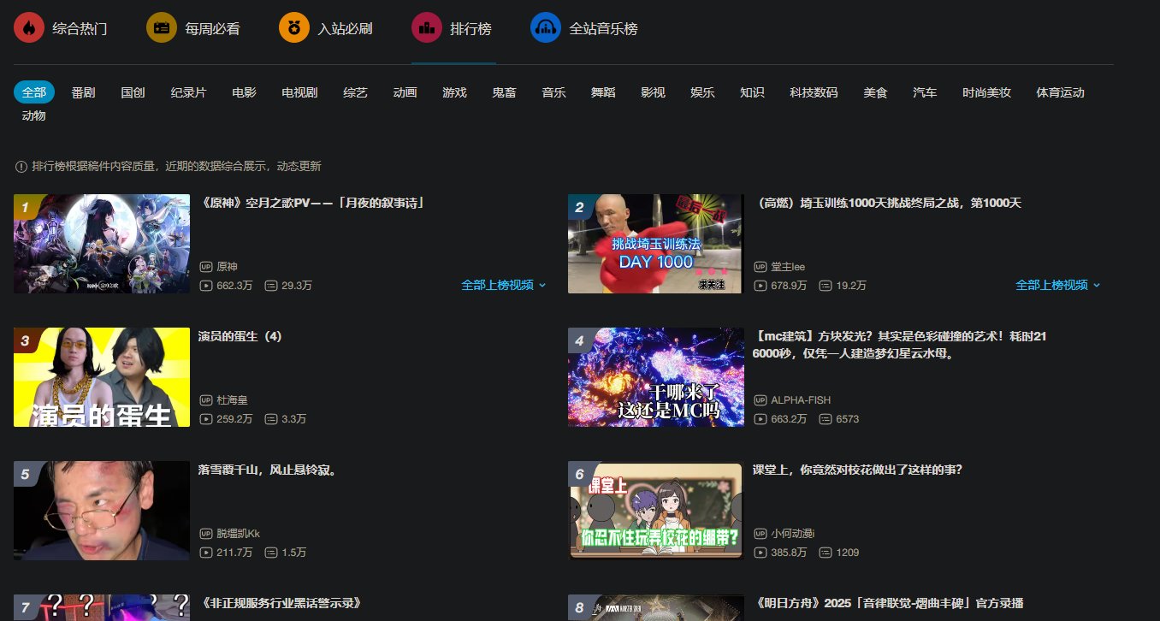Select the 音乐 category

(x=554, y=92)
